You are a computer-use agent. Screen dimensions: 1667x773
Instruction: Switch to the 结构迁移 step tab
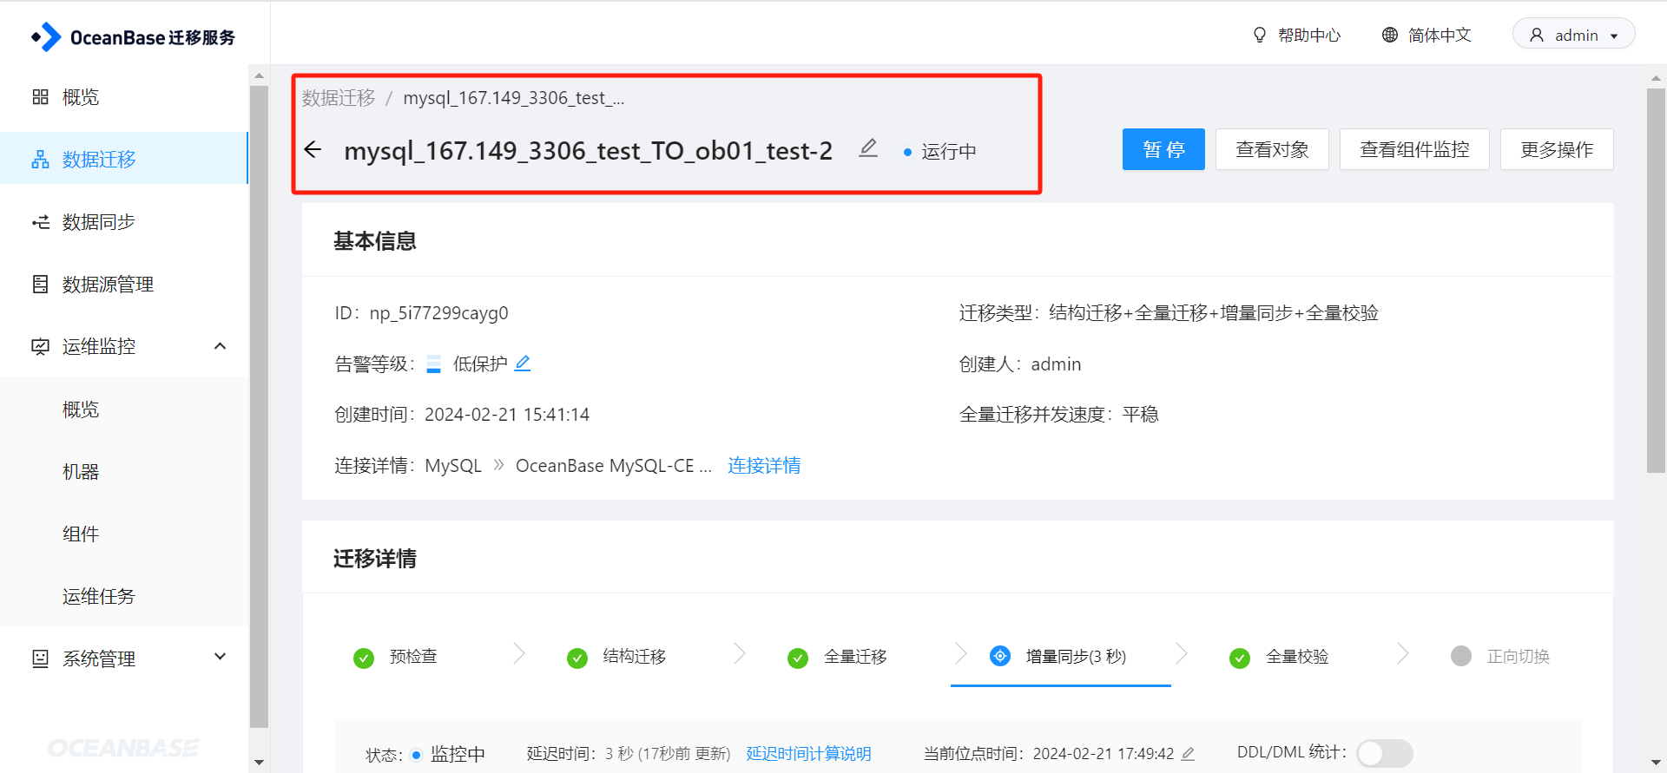(x=634, y=657)
